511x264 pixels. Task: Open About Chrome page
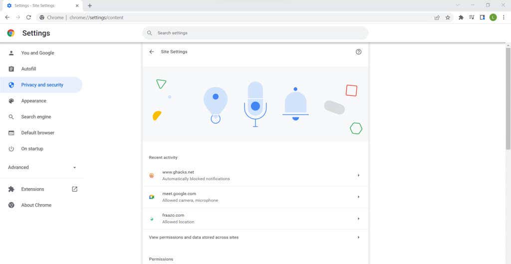(x=41, y=205)
